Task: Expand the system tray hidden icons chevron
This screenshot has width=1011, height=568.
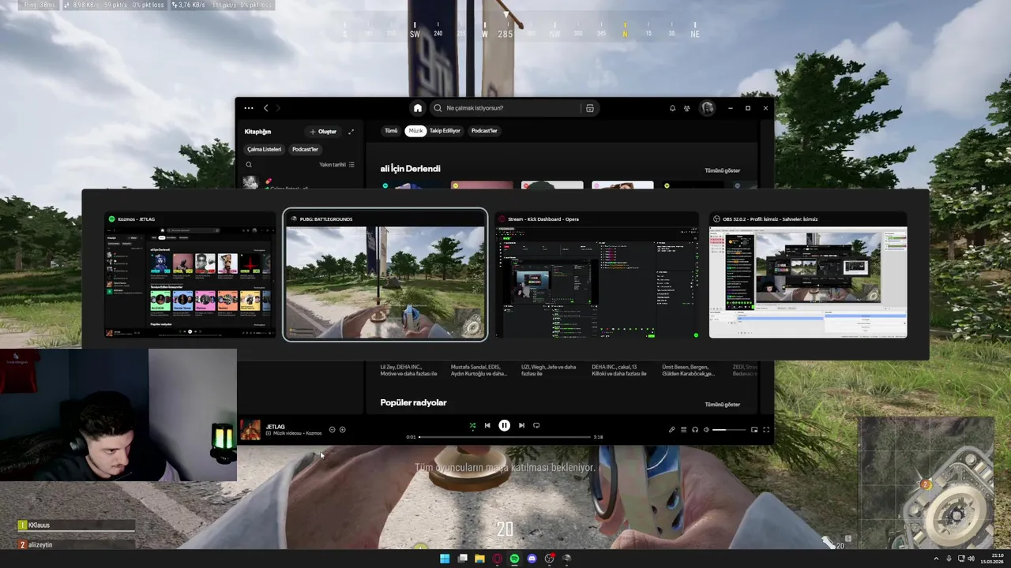Action: tap(934, 559)
